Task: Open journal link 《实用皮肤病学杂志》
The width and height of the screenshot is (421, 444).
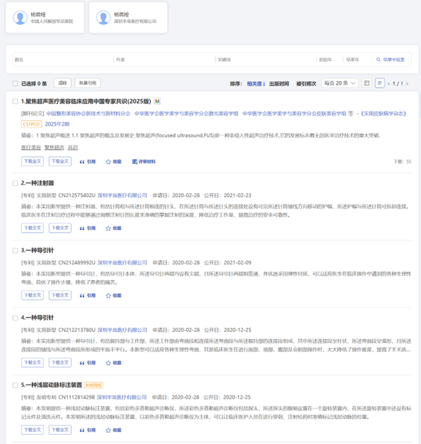Action: (x=383, y=114)
